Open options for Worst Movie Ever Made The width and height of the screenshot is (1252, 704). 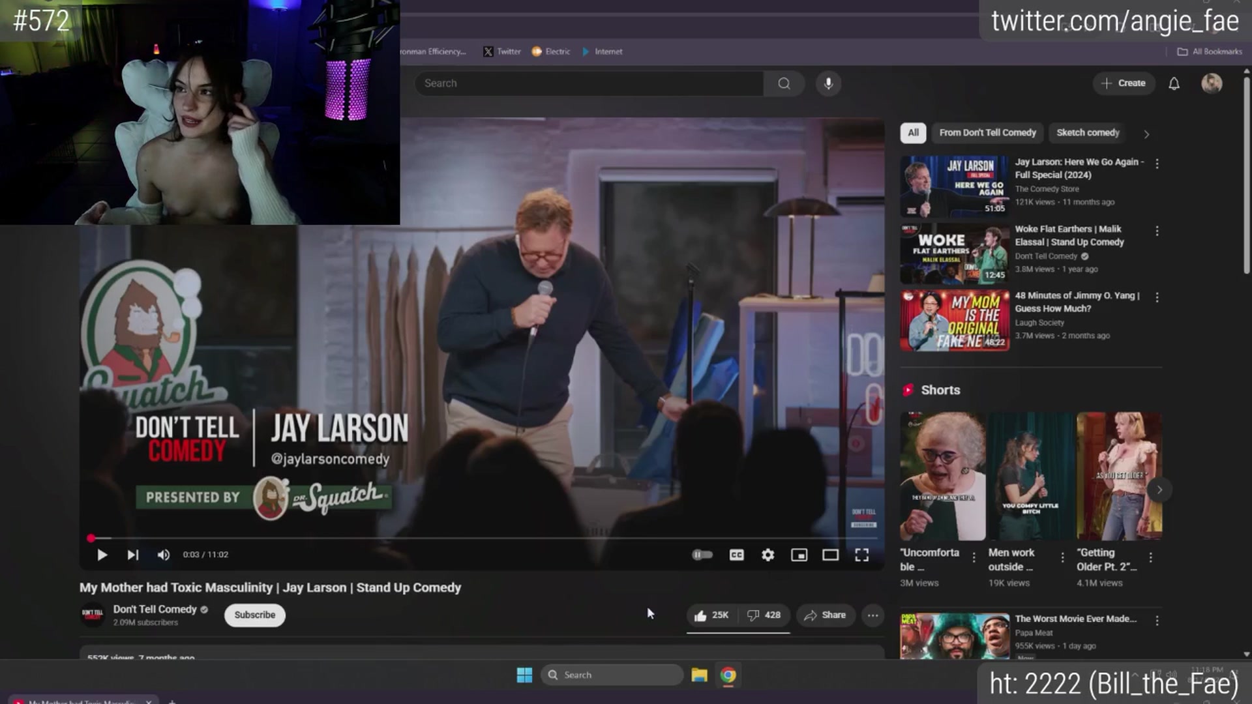coord(1157,621)
